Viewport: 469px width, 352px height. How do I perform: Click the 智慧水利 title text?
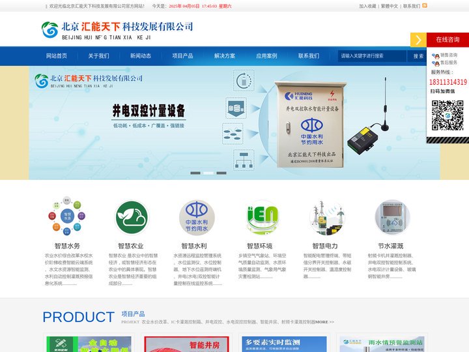pos(194,246)
